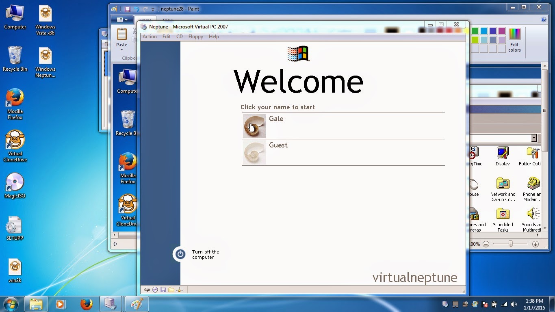The height and width of the screenshot is (312, 555).
Task: Open CD menu in Virtual PC
Action: point(179,37)
